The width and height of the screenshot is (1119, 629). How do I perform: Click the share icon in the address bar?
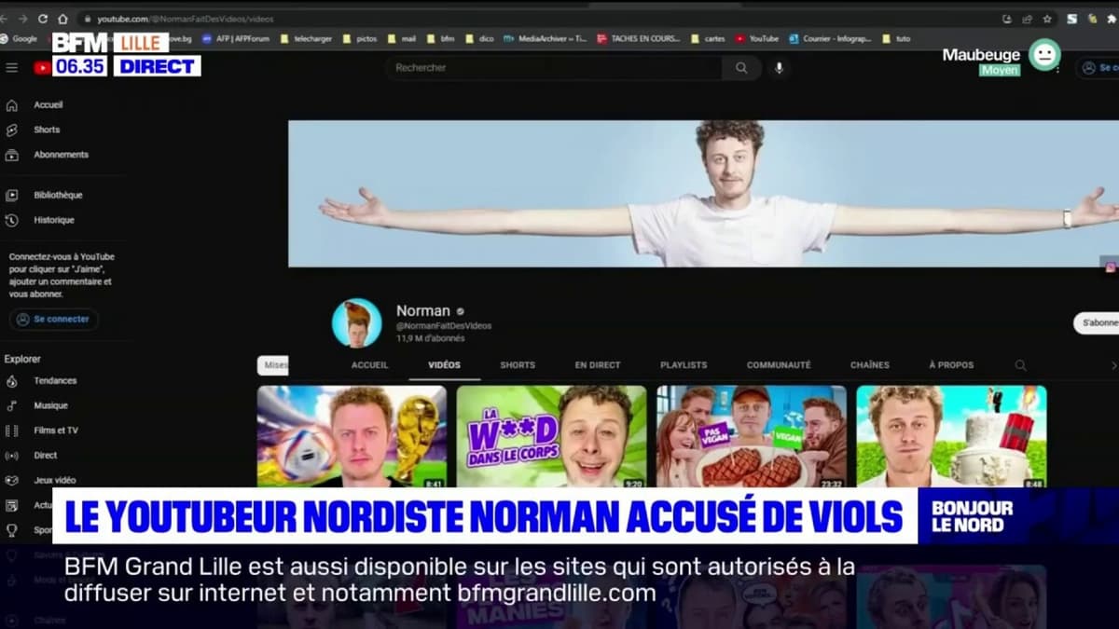point(1027,19)
